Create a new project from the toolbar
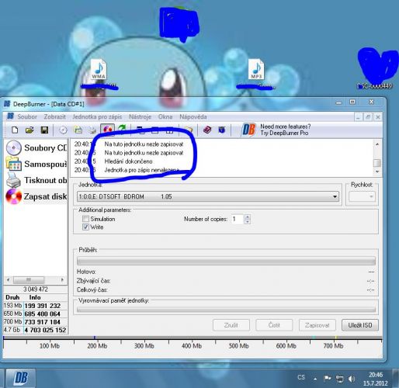399x388 pixels. [x=15, y=130]
